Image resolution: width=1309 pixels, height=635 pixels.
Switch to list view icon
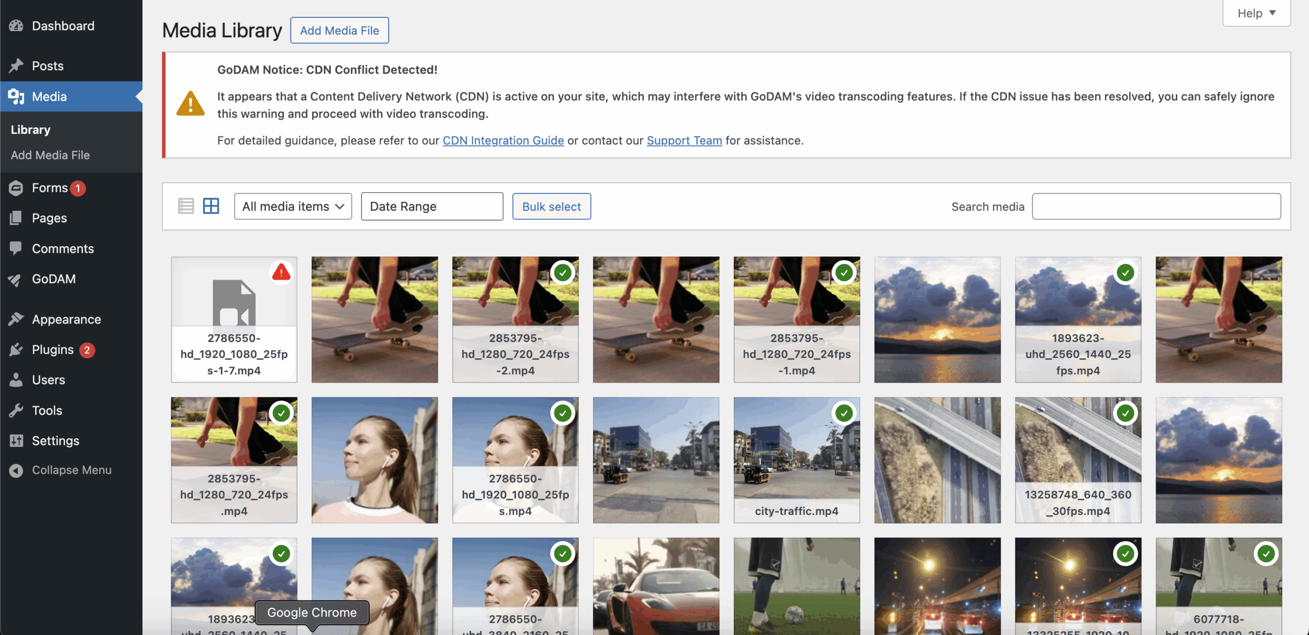[x=186, y=206]
